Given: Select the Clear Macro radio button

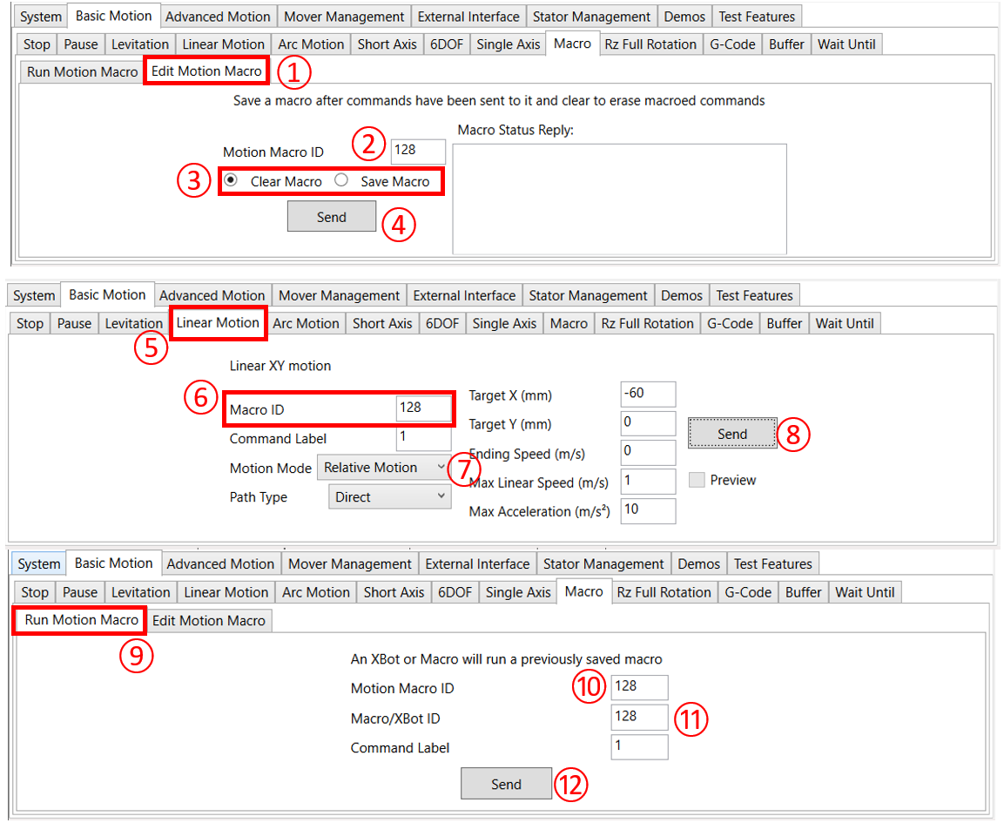Looking at the screenshot, I should [x=231, y=181].
